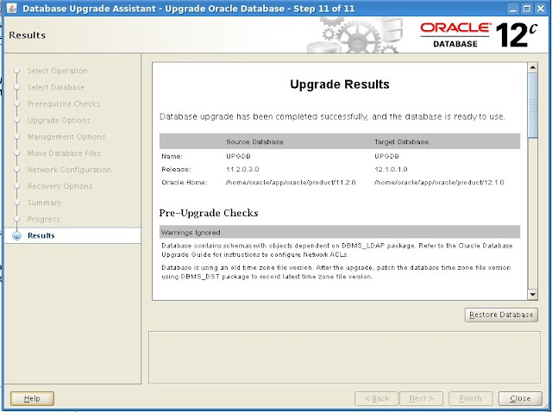Select the Summary step in sidebar

pyautogui.click(x=44, y=203)
